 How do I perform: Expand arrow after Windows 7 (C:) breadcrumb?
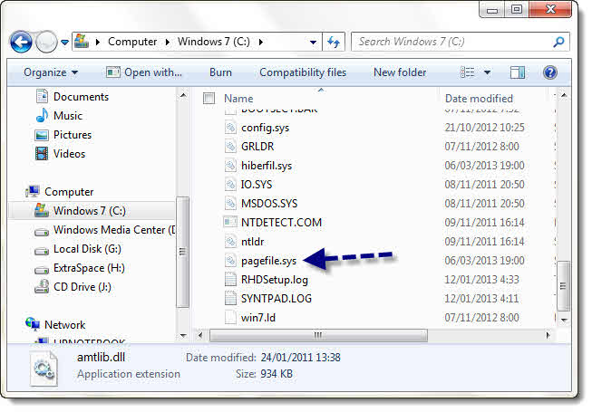click(261, 42)
